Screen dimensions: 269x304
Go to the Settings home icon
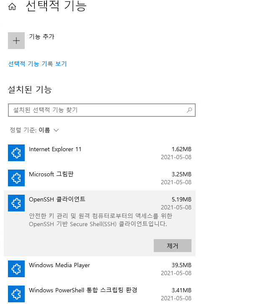[12, 7]
